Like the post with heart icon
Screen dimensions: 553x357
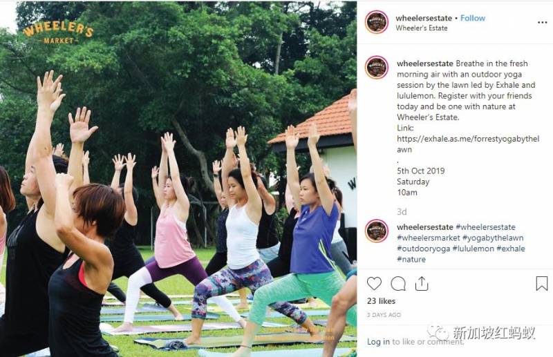pos(374,283)
